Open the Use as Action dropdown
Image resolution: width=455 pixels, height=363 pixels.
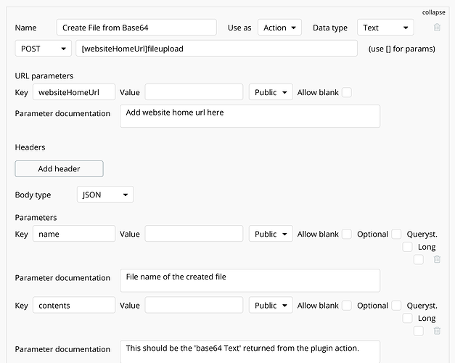tap(279, 28)
